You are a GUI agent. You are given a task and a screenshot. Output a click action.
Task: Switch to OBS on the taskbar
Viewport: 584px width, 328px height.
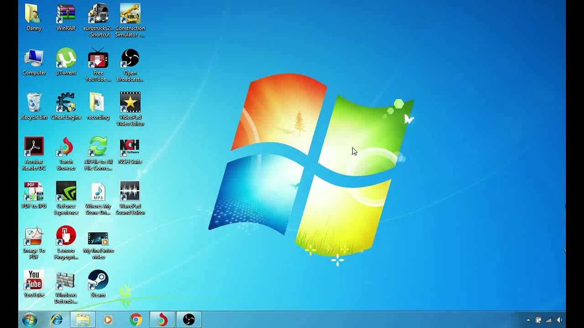click(189, 320)
